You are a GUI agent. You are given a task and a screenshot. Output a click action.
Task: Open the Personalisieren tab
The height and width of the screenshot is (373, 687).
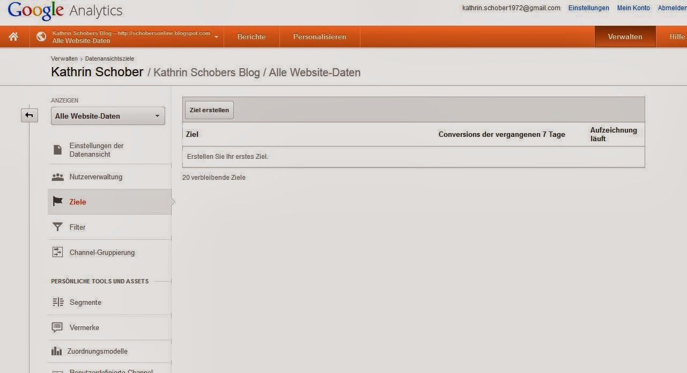(320, 37)
